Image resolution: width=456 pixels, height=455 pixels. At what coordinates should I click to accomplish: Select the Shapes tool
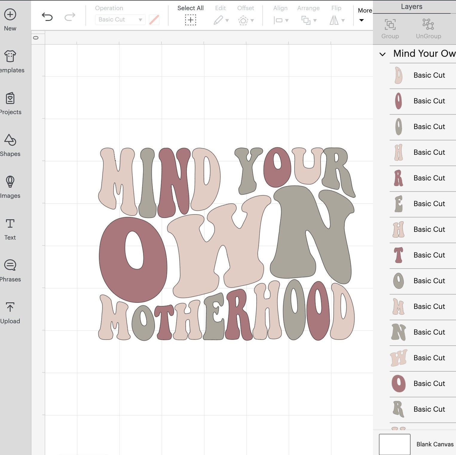tap(10, 143)
